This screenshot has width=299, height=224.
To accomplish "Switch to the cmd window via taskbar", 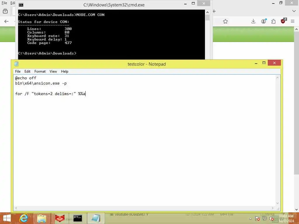I will coord(78,218).
